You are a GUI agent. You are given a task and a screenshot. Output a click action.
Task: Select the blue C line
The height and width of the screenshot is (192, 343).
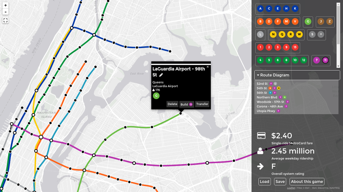269,9
